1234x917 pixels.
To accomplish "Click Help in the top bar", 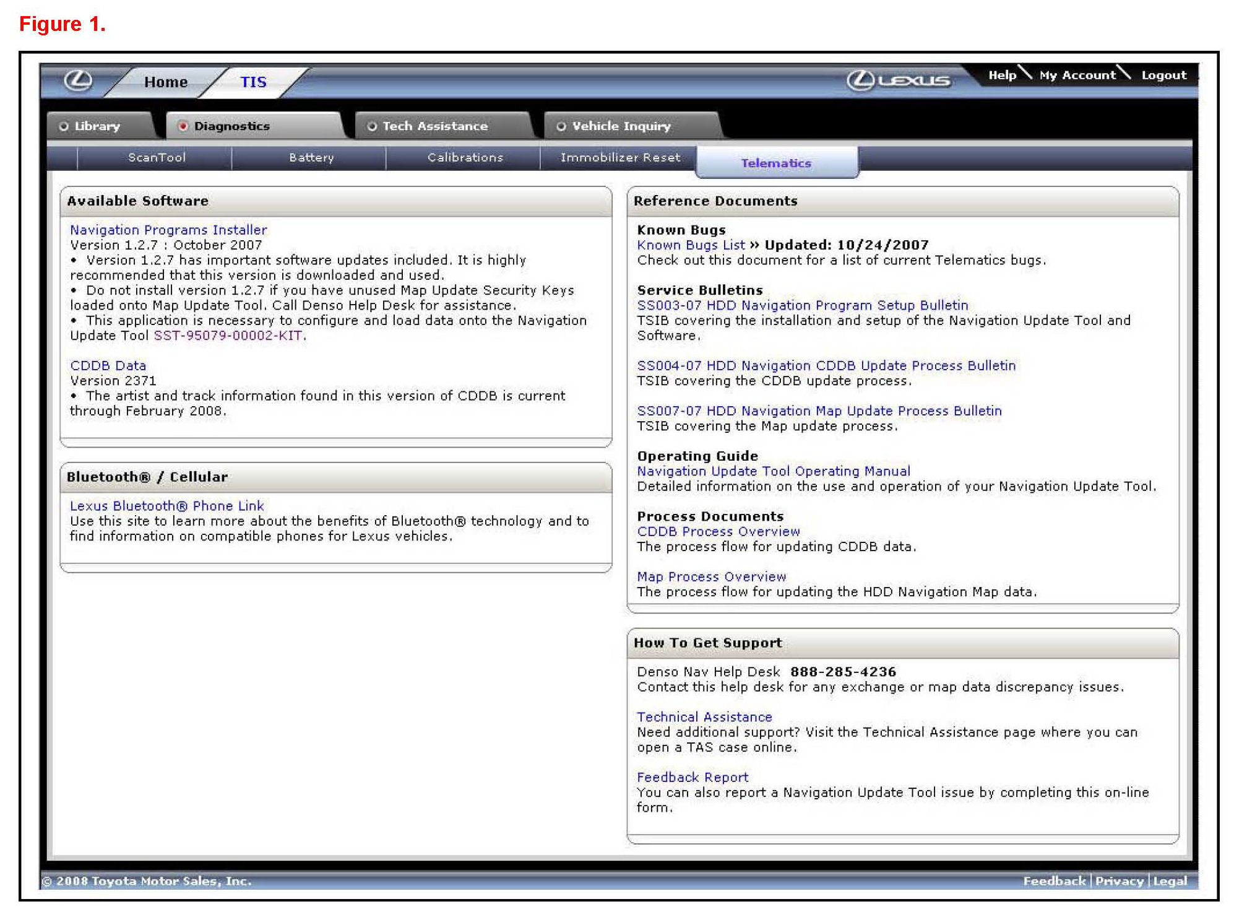I will [1002, 76].
